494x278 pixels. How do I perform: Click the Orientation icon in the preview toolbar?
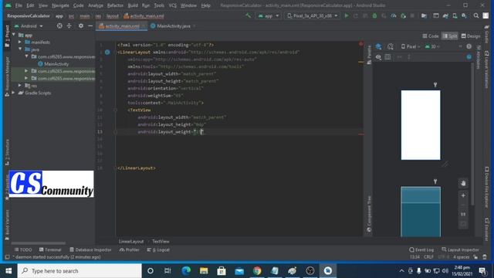click(x=391, y=46)
